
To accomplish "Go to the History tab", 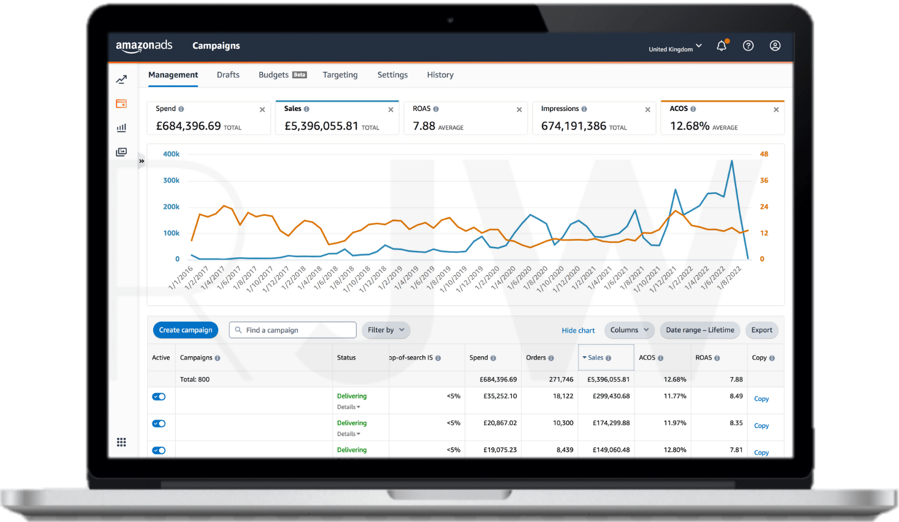I will coord(440,75).
